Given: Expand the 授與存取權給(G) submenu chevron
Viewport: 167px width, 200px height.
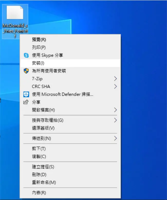Looking at the screenshot, I should tap(115, 120).
